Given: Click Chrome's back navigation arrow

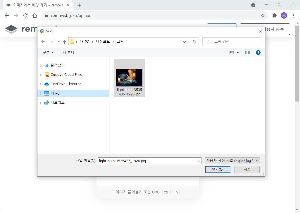Looking at the screenshot, I should pyautogui.click(x=7, y=15).
